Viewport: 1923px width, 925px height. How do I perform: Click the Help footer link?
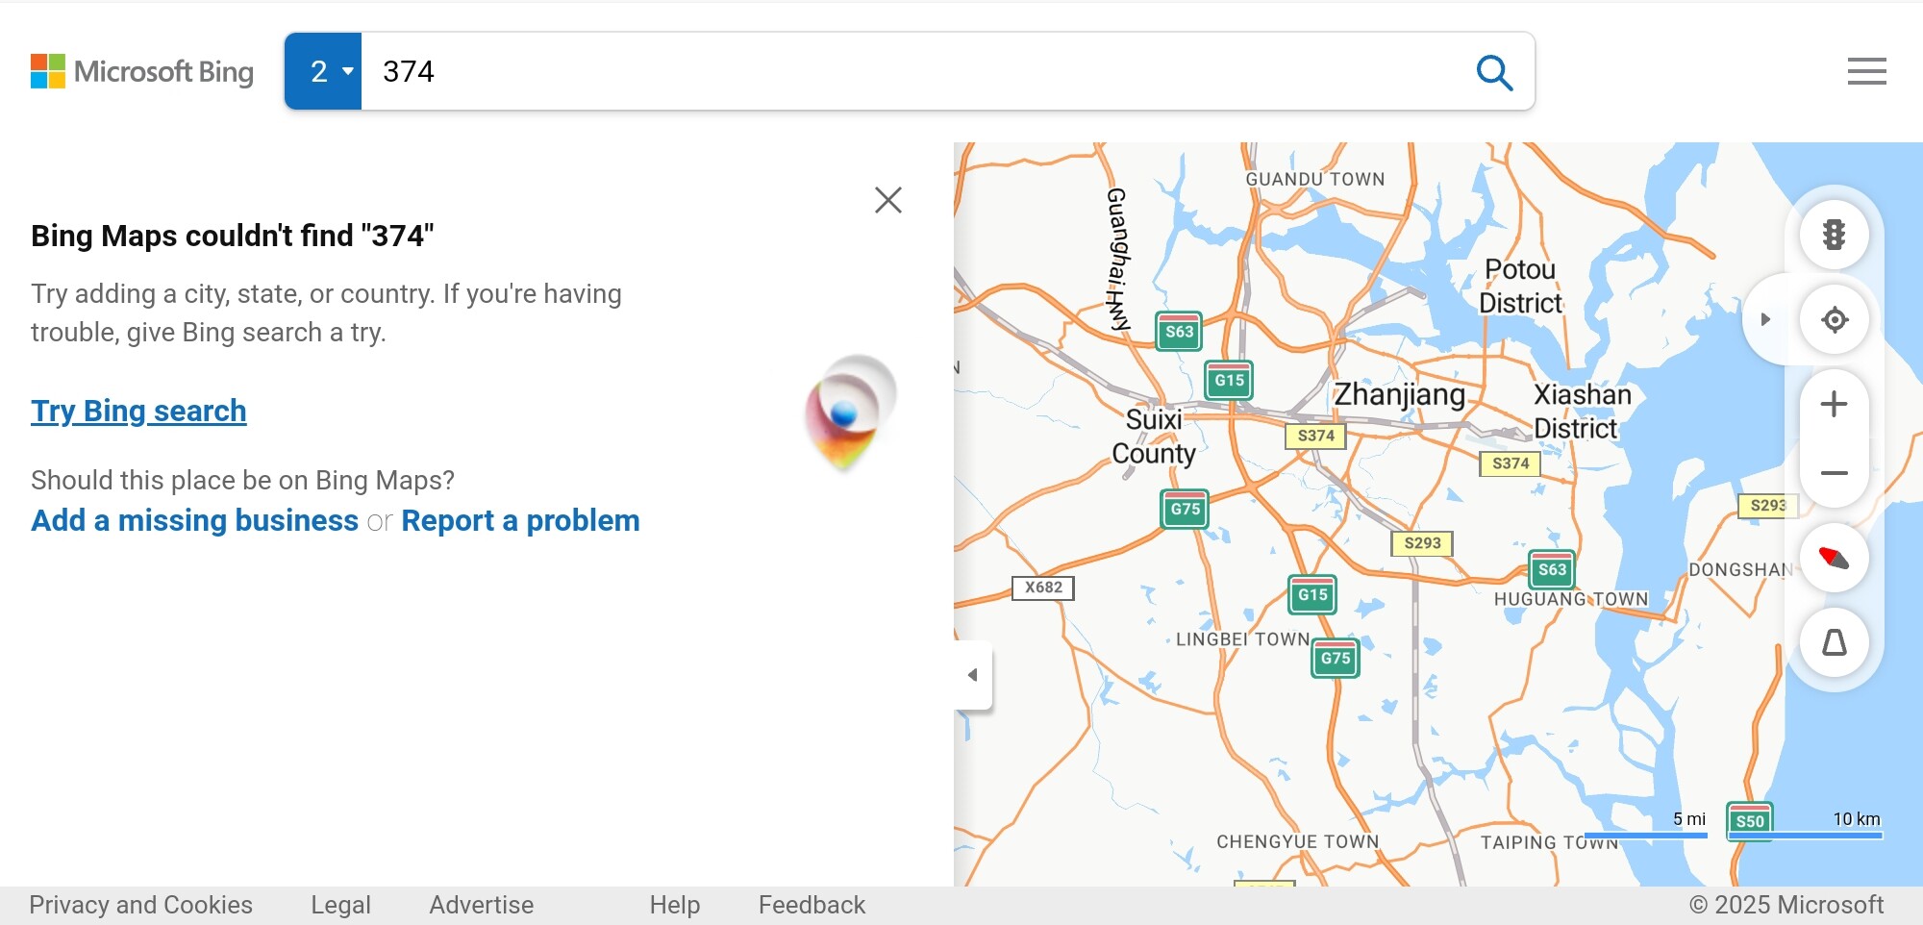(674, 905)
